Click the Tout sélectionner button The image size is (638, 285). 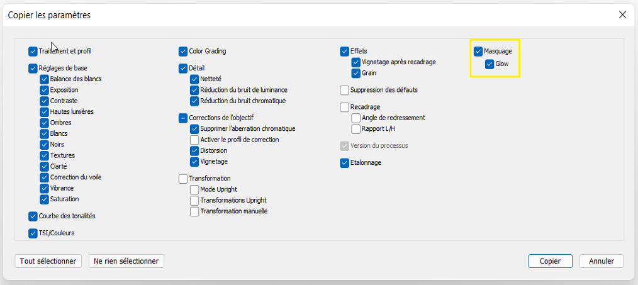coord(48,260)
